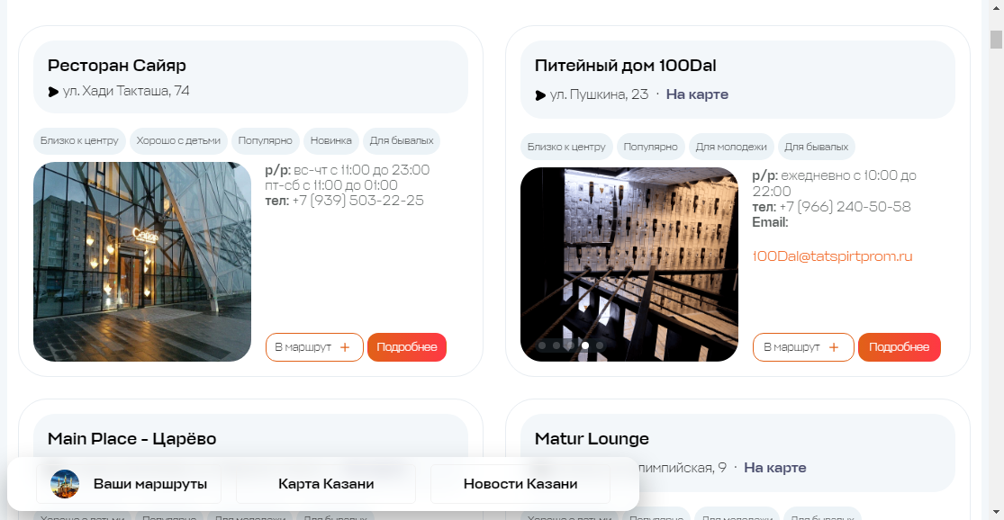Select Для бывалых tag on Ресторан Сайяр card
The height and width of the screenshot is (520, 1004).
tap(402, 140)
